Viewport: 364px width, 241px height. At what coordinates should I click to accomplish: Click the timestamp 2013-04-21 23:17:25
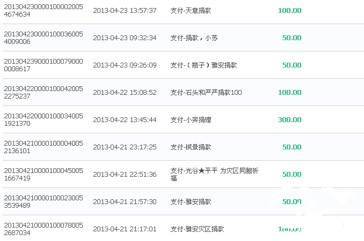click(x=125, y=147)
